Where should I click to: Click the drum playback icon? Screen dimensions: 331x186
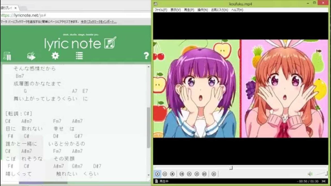[x=31, y=56]
